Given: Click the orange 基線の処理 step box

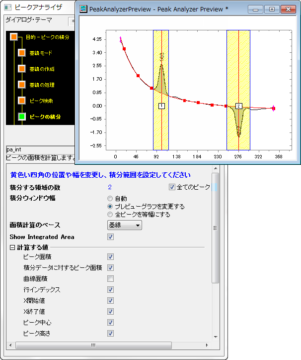Looking at the screenshot, I should point(22,85).
